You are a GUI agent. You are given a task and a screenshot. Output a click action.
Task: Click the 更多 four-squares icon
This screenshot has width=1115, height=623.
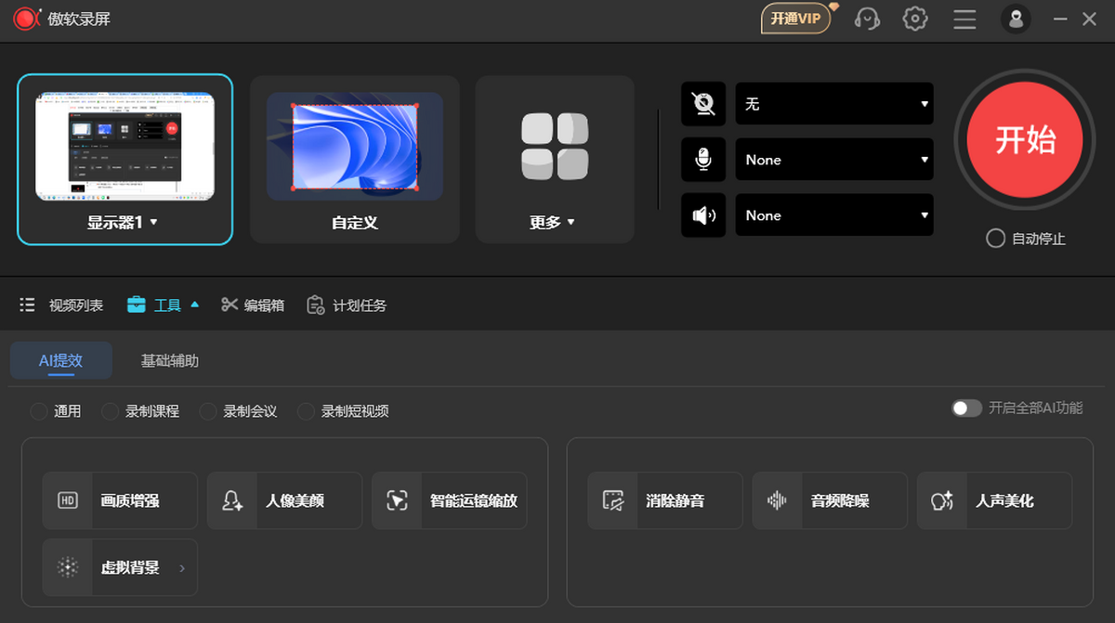pos(555,146)
